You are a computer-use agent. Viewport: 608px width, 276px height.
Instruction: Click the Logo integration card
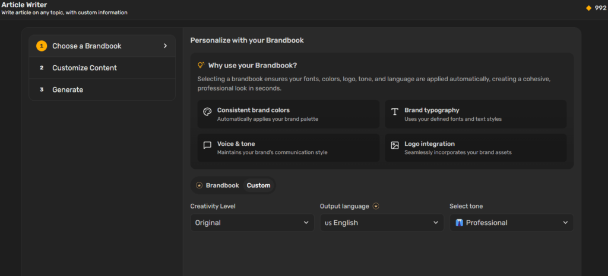(x=476, y=148)
